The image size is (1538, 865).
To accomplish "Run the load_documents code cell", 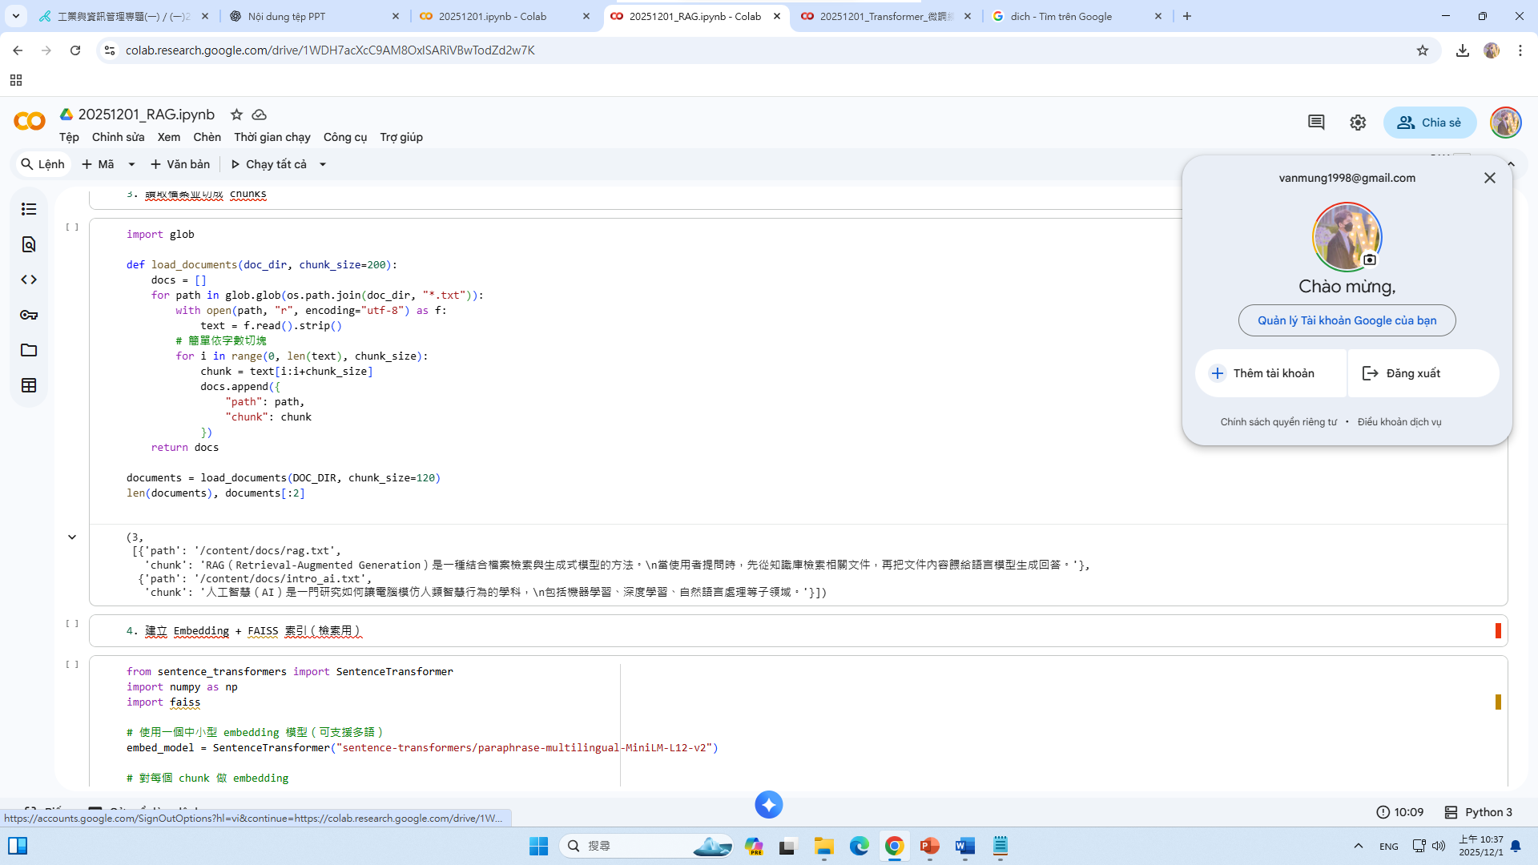I will coord(72,227).
